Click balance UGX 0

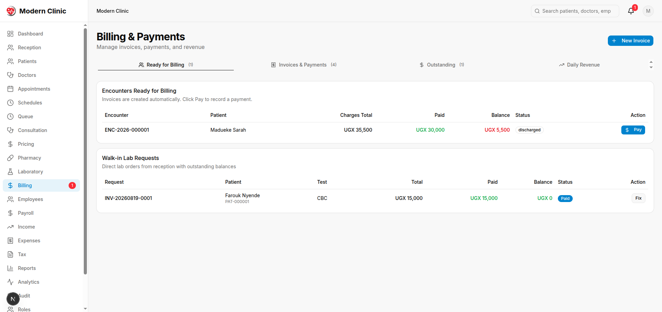point(545,198)
